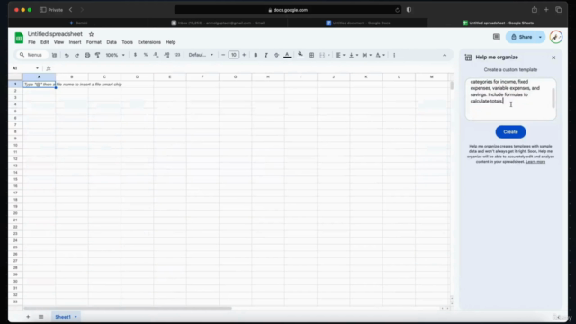Image resolution: width=576 pixels, height=324 pixels.
Task: Open the Name box dropdown arrow
Action: pos(37,68)
